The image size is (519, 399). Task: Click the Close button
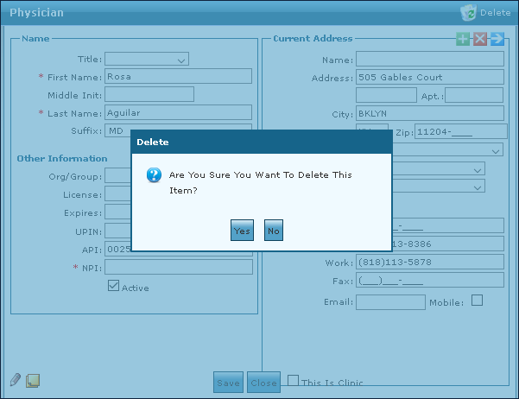pyautogui.click(x=263, y=383)
